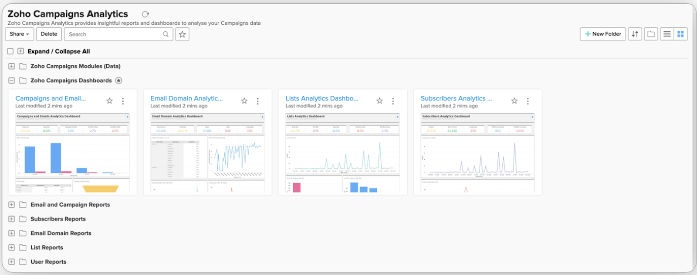Viewport: 697px width, 275px height.
Task: Open Campaigns and Email... dashboard link
Action: pyautogui.click(x=51, y=98)
